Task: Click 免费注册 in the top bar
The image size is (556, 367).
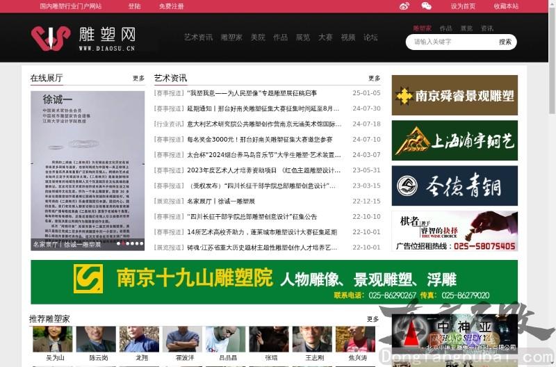Action: coord(171,6)
